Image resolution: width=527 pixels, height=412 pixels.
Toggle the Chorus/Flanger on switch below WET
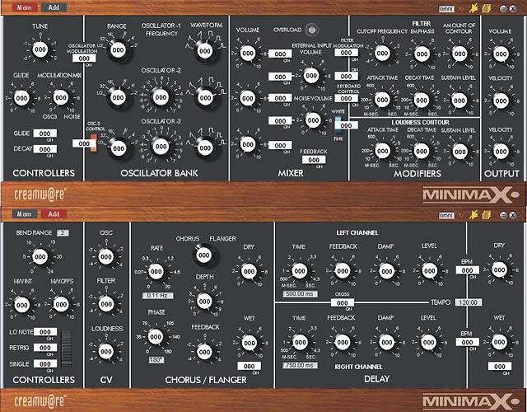pos(249,366)
